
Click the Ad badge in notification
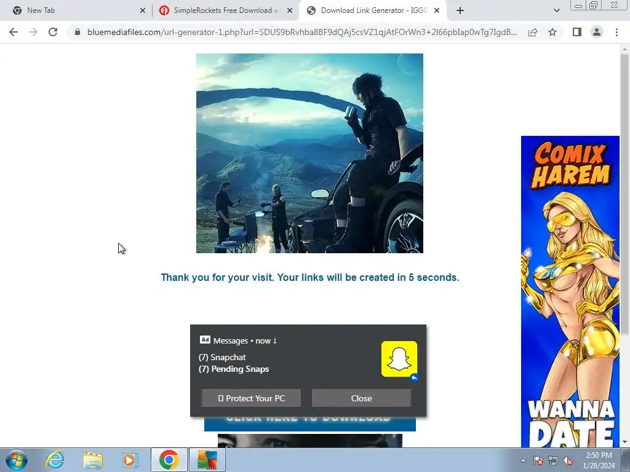tap(205, 340)
